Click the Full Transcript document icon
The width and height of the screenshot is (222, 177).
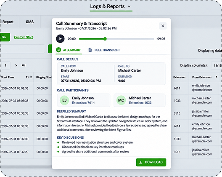tap(90, 50)
